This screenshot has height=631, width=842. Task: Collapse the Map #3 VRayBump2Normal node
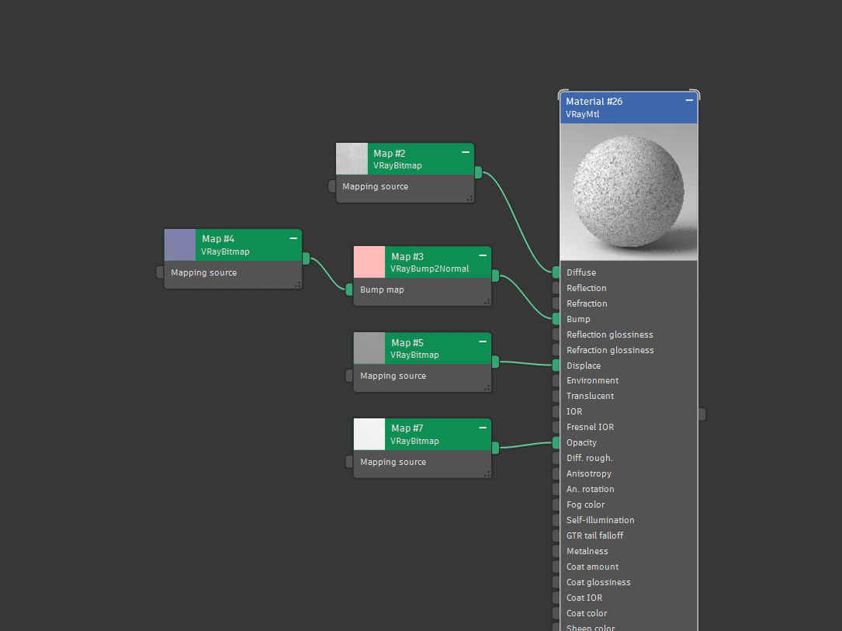[483, 255]
